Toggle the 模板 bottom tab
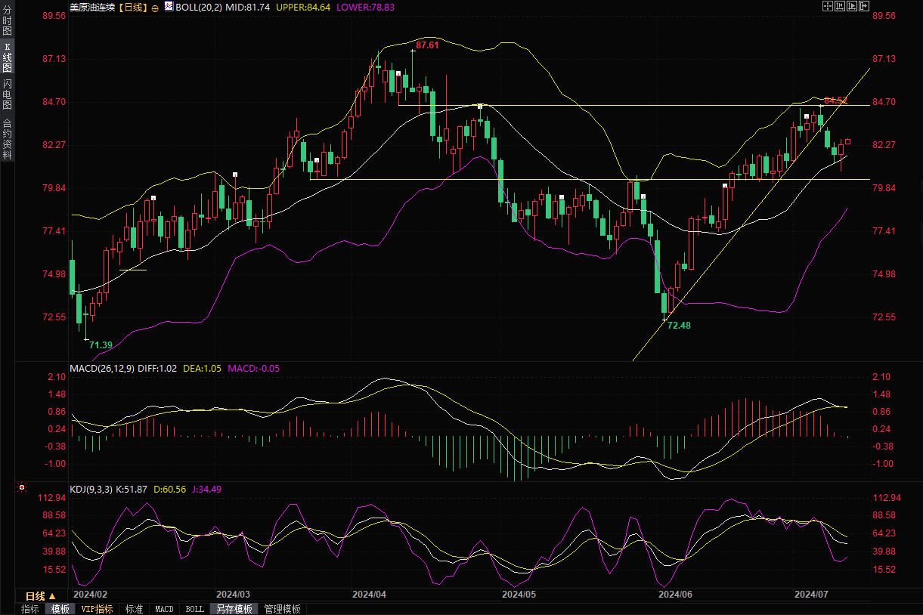The height and width of the screenshot is (615, 923). click(x=60, y=609)
